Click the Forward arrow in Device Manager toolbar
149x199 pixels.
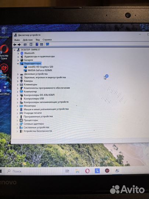[19, 45]
